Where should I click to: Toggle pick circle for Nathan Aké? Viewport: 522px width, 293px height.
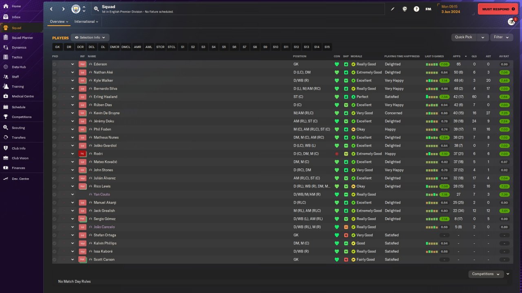[55, 72]
